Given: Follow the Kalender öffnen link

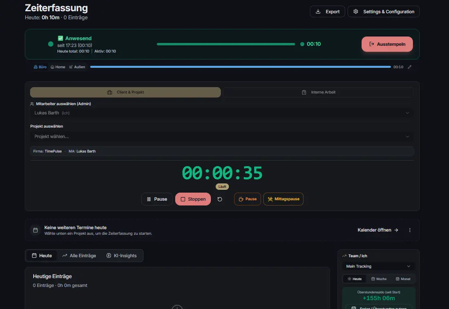Looking at the screenshot, I should point(378,230).
